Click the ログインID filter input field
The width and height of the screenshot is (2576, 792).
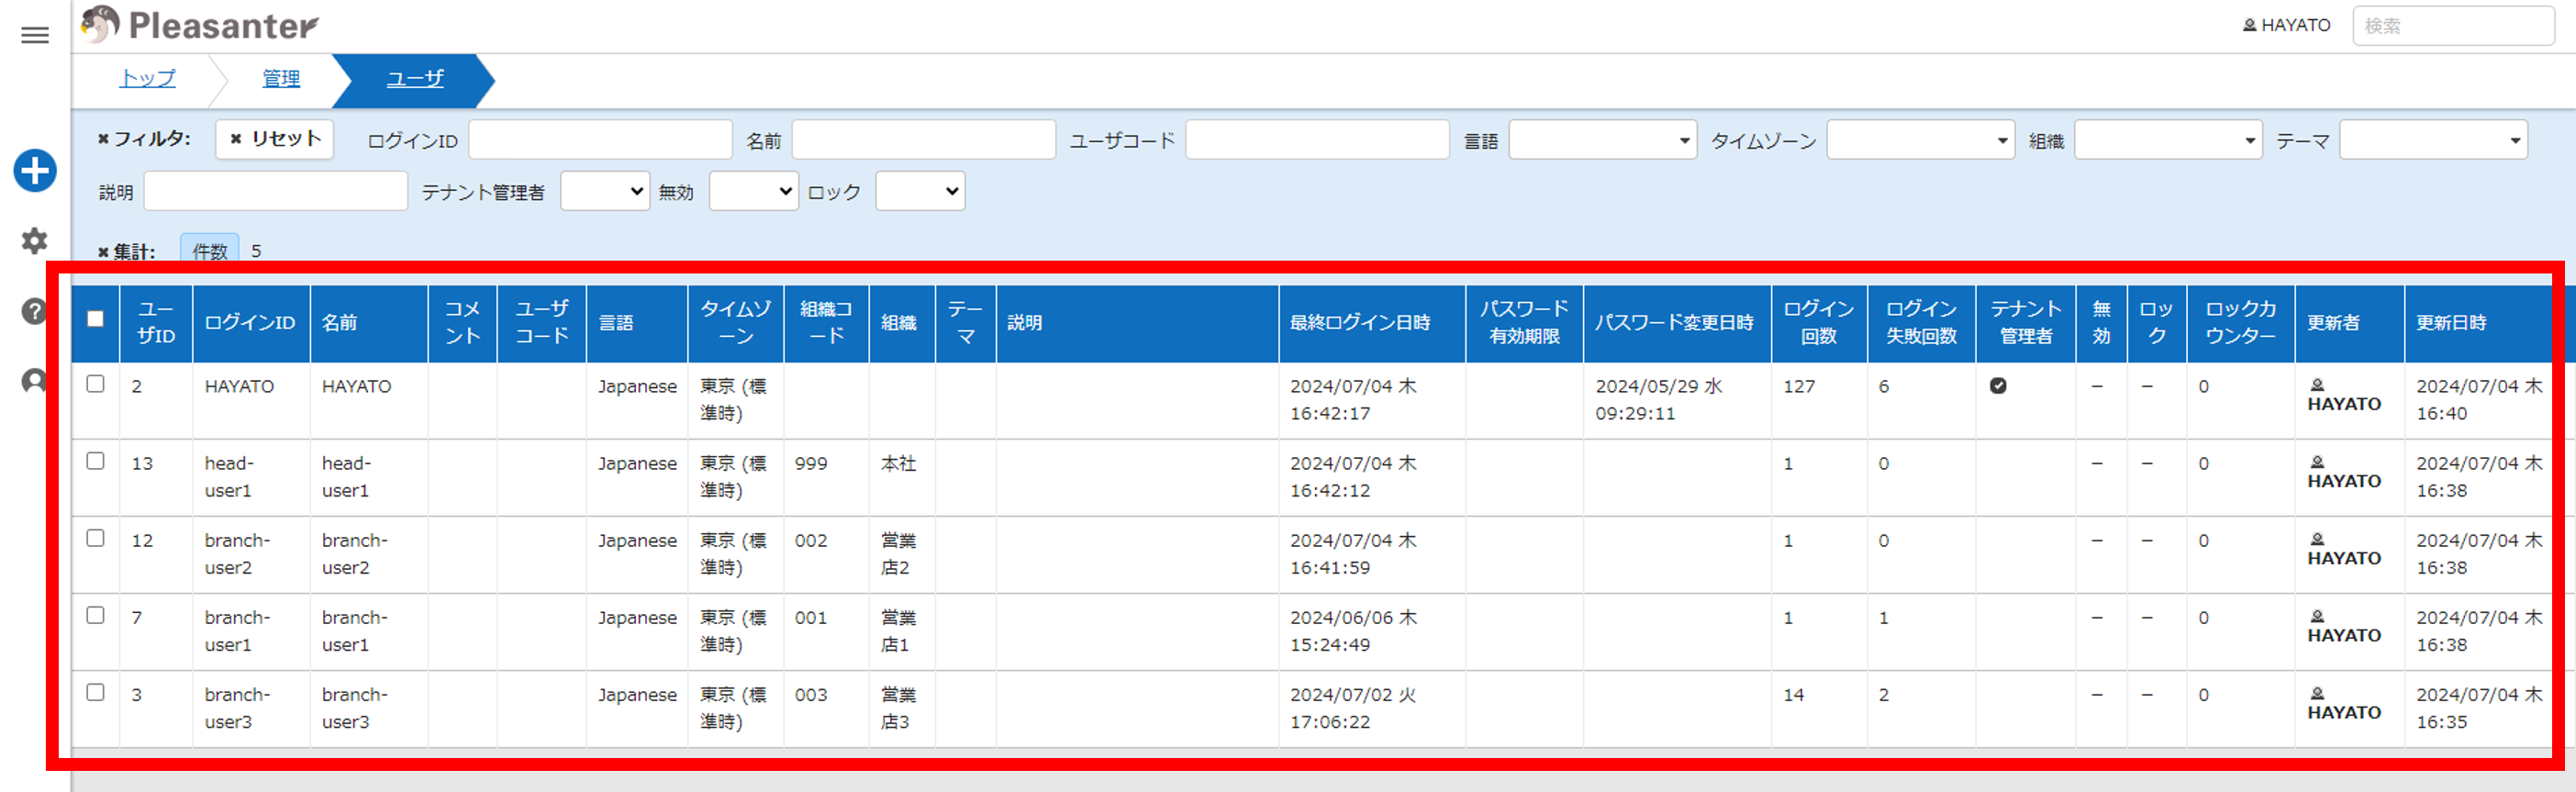tap(600, 140)
